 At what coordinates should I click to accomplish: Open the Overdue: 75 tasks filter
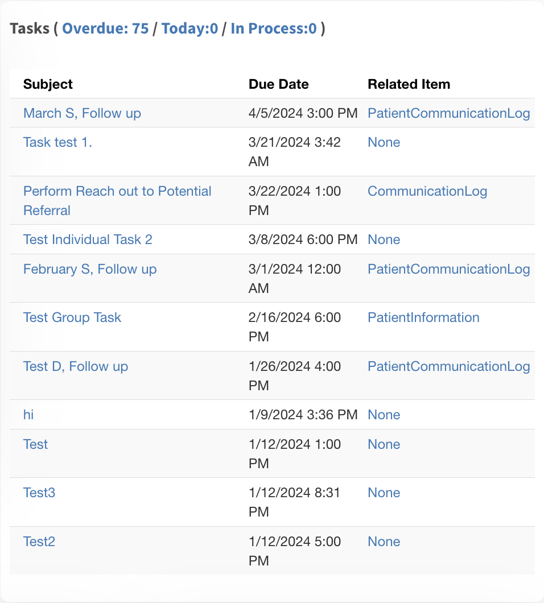click(105, 28)
